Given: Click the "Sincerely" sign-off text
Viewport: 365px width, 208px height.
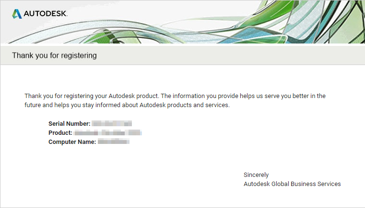Looking at the screenshot, I should click(x=256, y=175).
